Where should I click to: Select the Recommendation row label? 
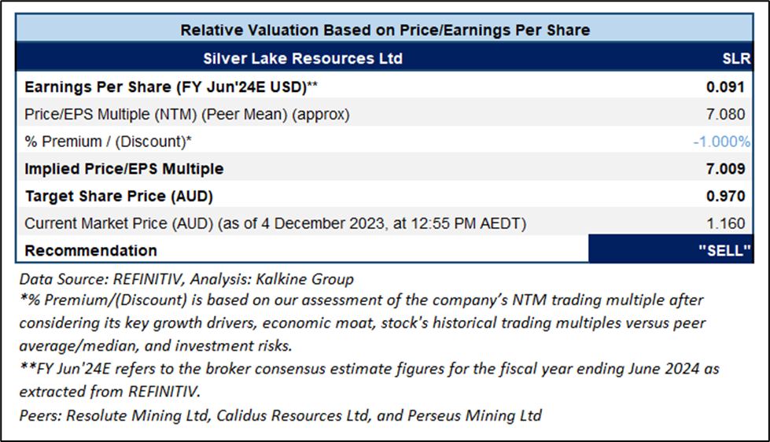click(90, 251)
